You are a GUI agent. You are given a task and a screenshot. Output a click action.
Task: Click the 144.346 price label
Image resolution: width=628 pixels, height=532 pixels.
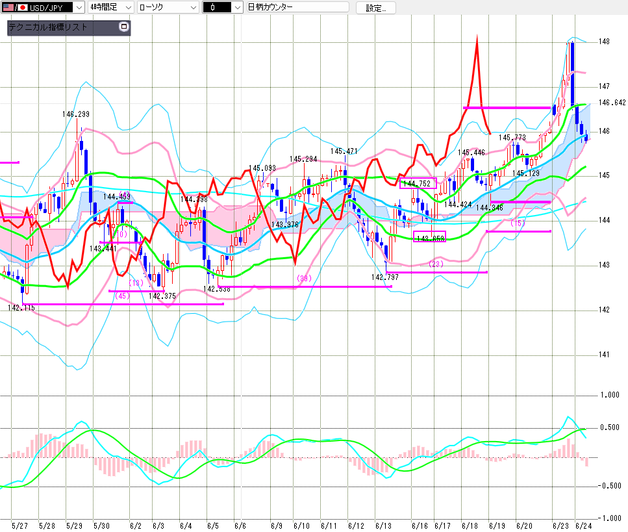coord(490,207)
